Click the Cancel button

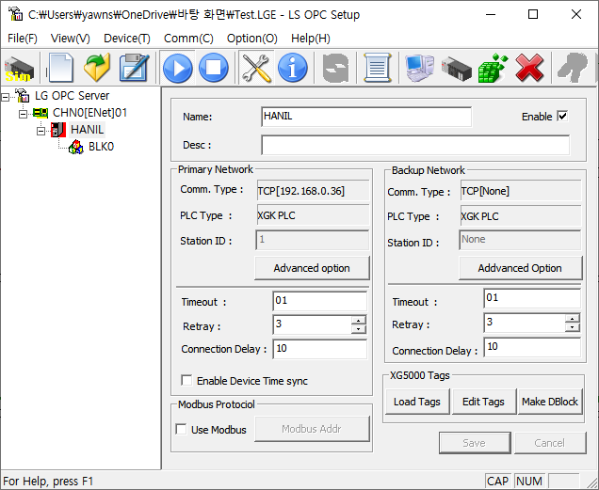pos(550,443)
